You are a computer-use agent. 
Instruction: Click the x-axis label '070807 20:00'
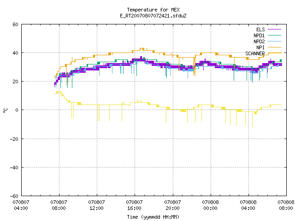172,205
